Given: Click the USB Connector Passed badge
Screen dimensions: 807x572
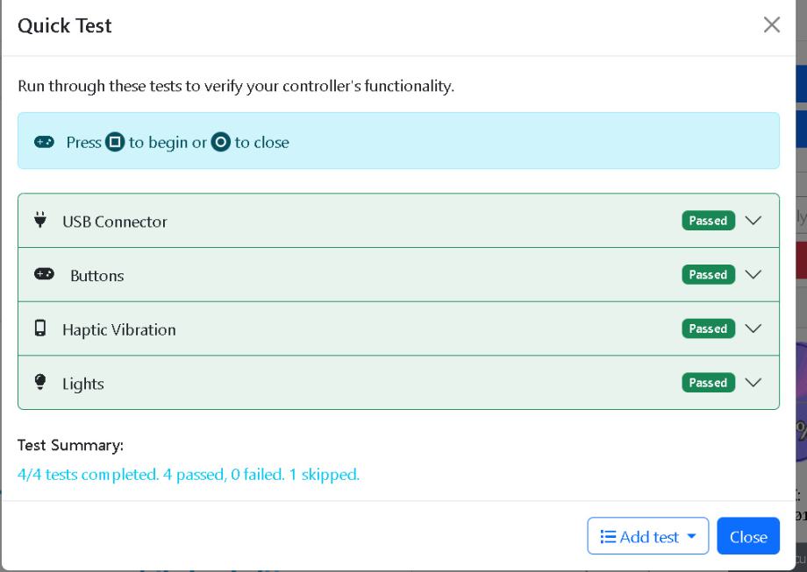Looking at the screenshot, I should (x=708, y=221).
